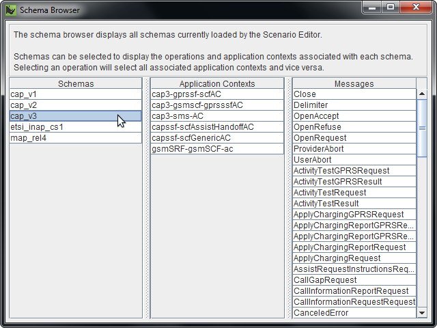The height and width of the screenshot is (328, 437).
Task: Select the OpenRequest message
Action: click(x=354, y=138)
